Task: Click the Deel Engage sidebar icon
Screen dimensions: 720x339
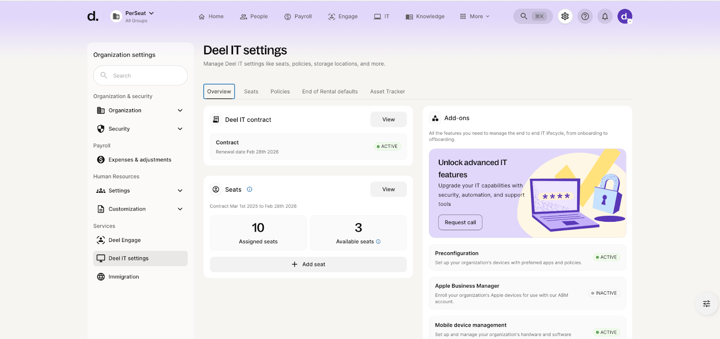Action: (101, 240)
